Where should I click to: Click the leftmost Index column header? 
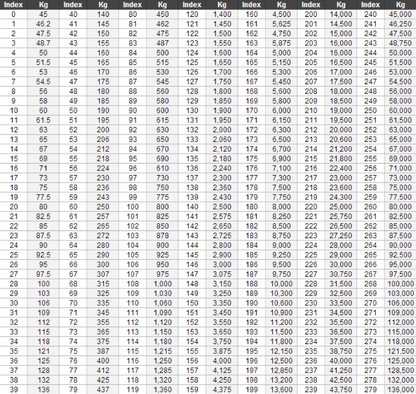point(10,5)
